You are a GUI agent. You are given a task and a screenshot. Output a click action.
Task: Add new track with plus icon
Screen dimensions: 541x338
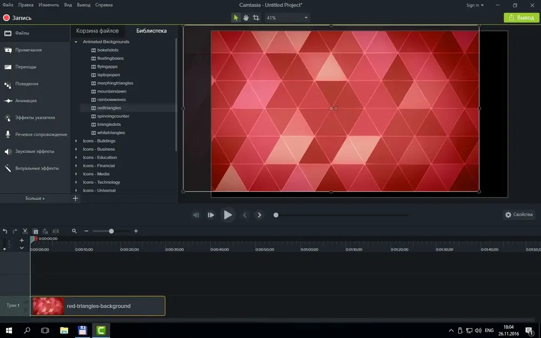[x=22, y=240]
